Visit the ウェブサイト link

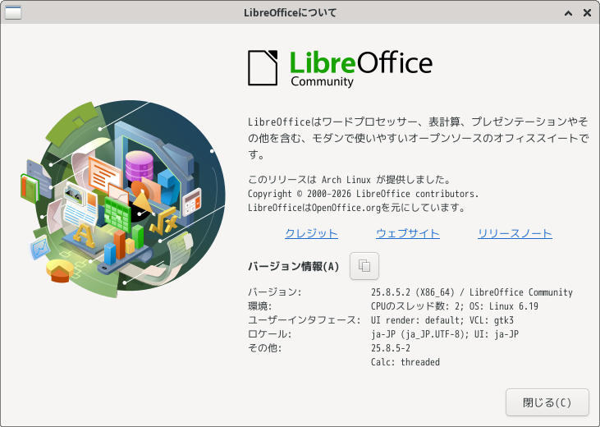pos(407,233)
